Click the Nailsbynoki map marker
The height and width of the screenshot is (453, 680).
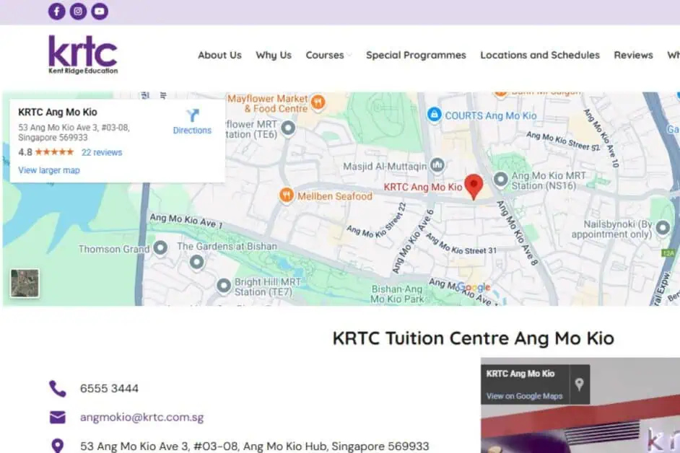tap(663, 228)
